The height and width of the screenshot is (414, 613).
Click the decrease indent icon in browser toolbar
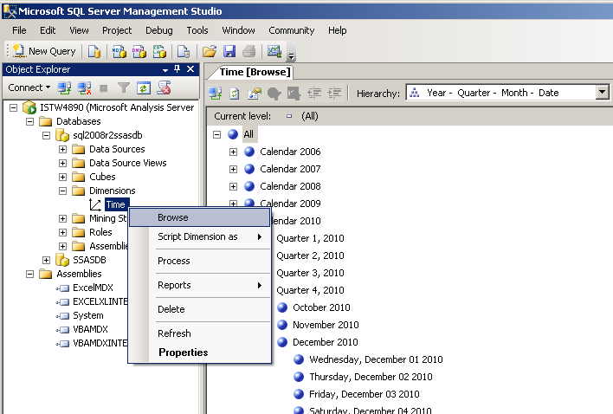[314, 94]
